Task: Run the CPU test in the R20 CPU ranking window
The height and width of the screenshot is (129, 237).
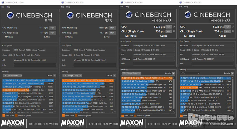Action: pos(228,27)
